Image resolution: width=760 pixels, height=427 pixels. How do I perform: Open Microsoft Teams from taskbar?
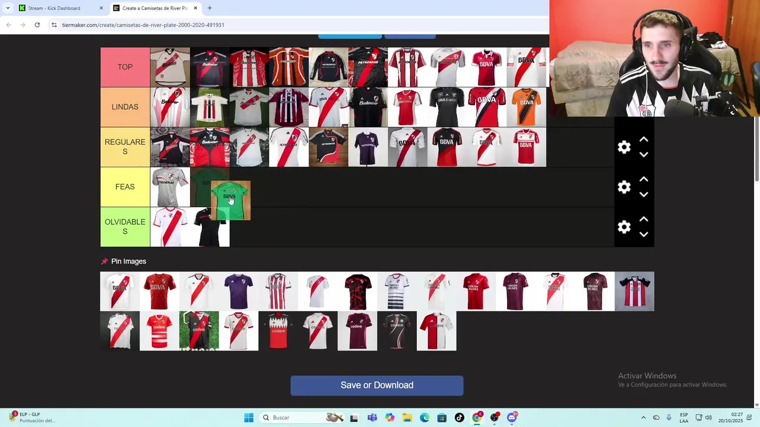click(x=372, y=418)
